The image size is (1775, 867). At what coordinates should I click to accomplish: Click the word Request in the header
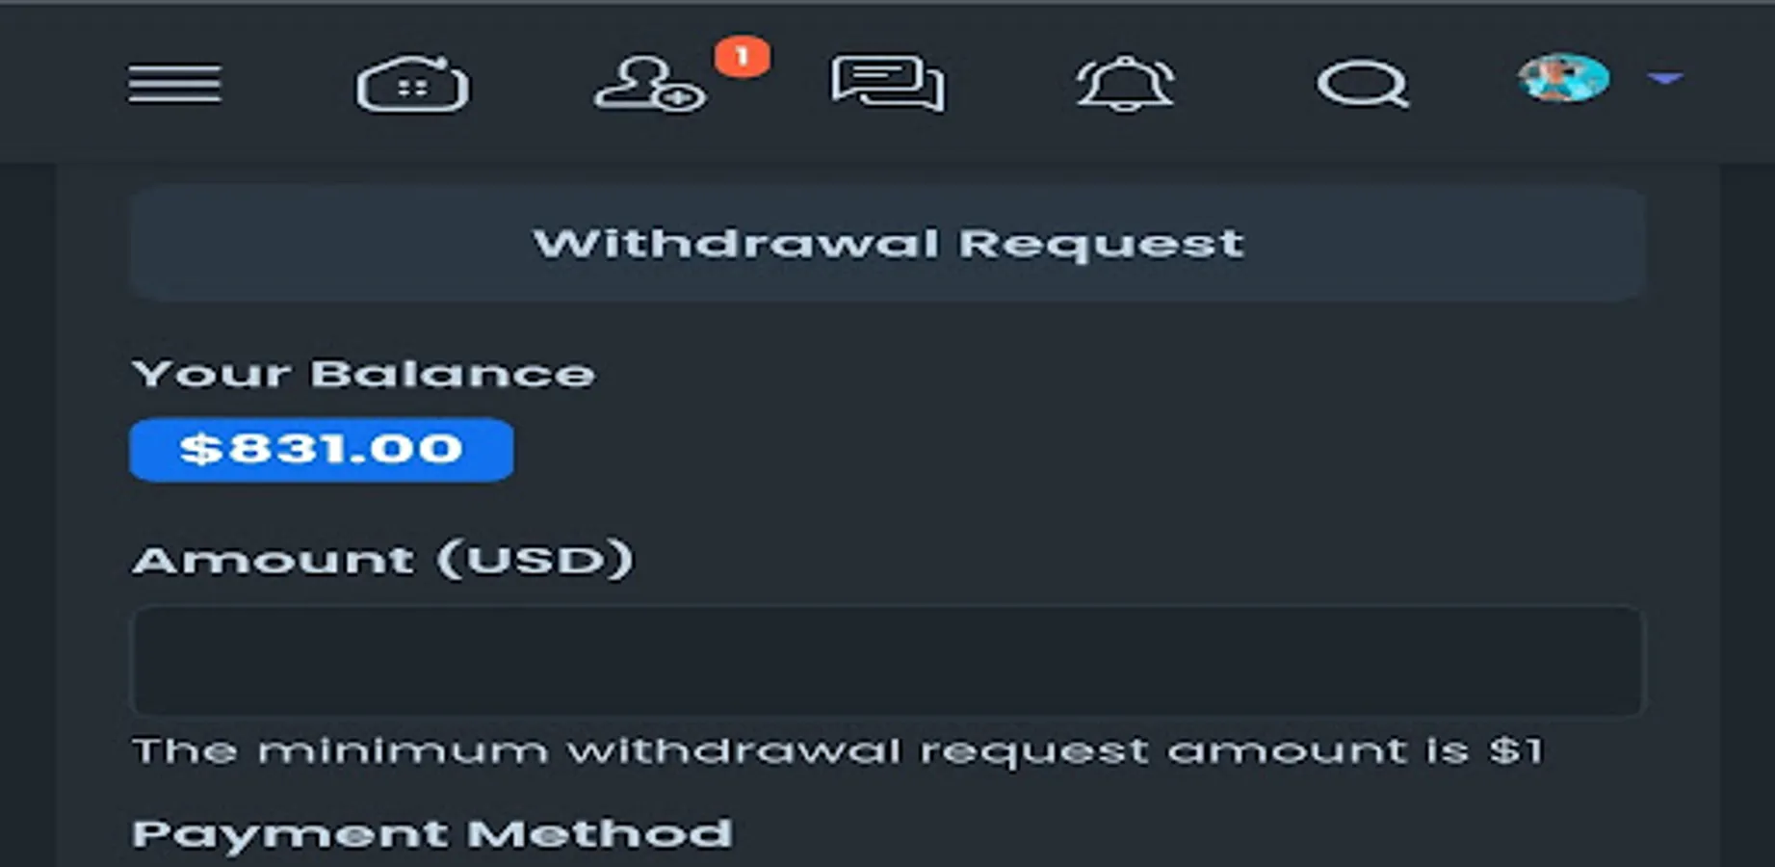pyautogui.click(x=1101, y=245)
